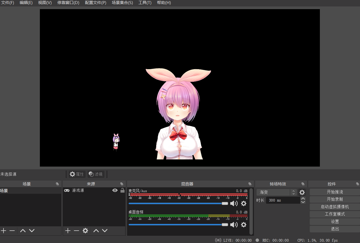Move scene down in 场景 list
The width and height of the screenshot is (360, 243).
click(32, 231)
